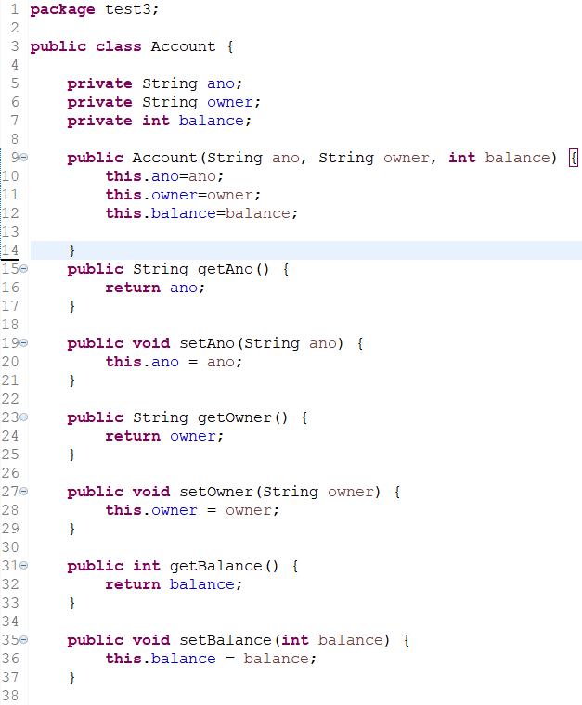Click method name 'getBalance()'
The image size is (582, 705).
tap(225, 566)
